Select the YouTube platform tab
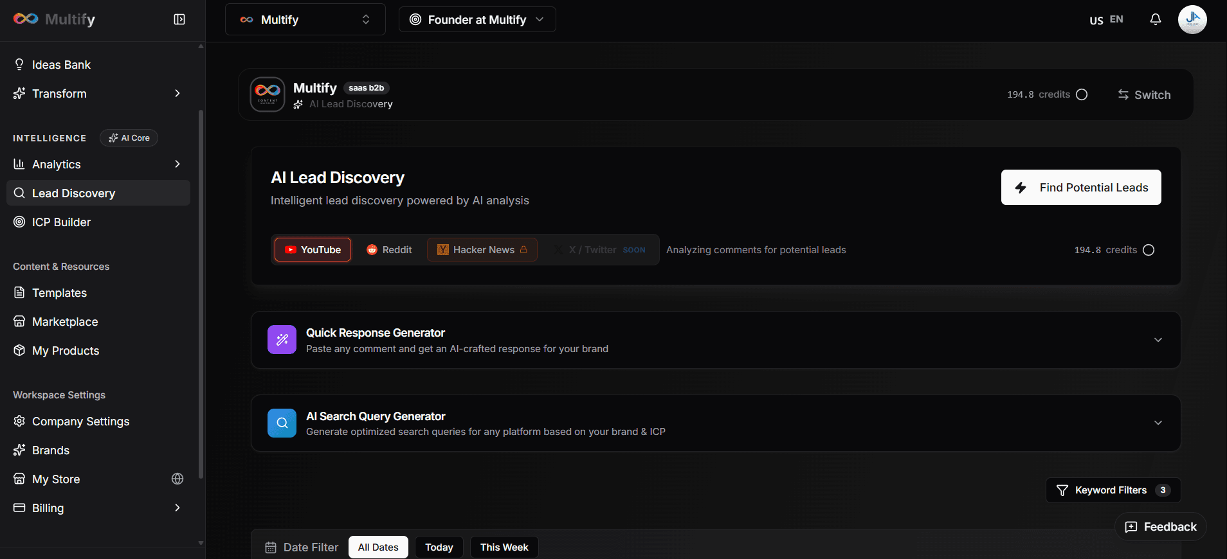 [x=313, y=250]
